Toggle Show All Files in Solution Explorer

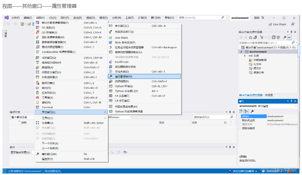pyautogui.click(x=278, y=37)
